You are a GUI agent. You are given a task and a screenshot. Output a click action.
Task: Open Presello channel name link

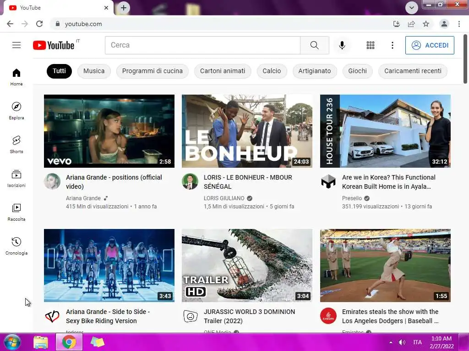click(352, 198)
